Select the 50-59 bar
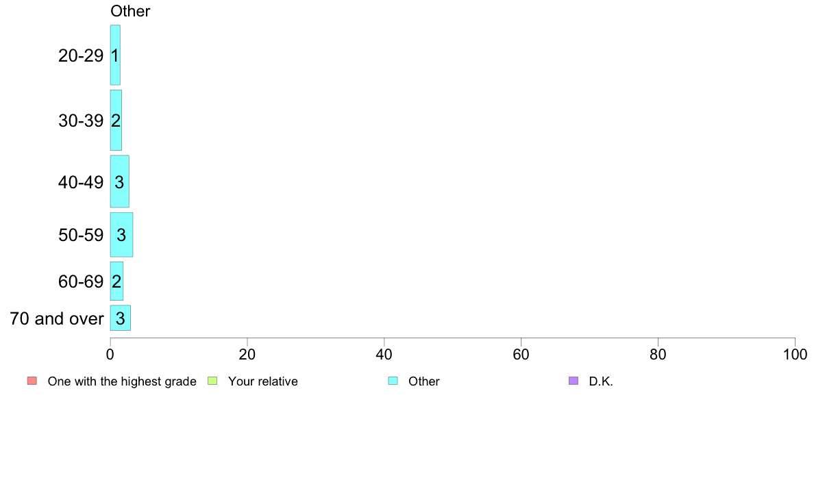The image size is (814, 504). coord(121,235)
